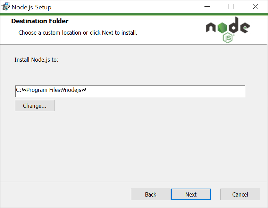Open the Change... folder browser
The height and width of the screenshot is (208, 268).
point(35,106)
